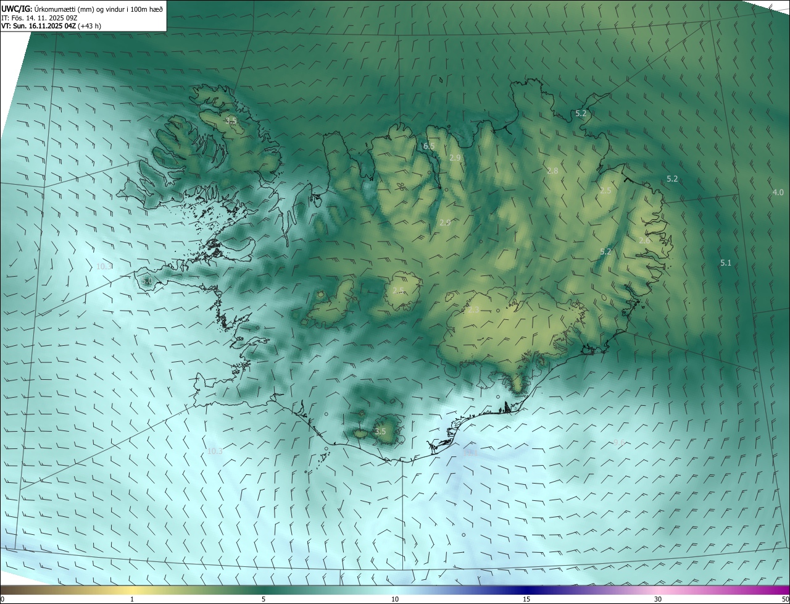
Task: Click the 11.1 value off the south coast
Action: pos(470,452)
